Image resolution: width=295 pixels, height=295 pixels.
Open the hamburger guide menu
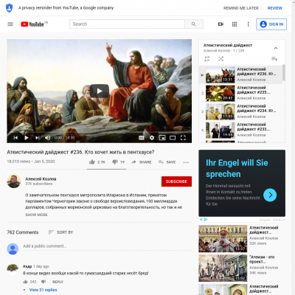10,24
